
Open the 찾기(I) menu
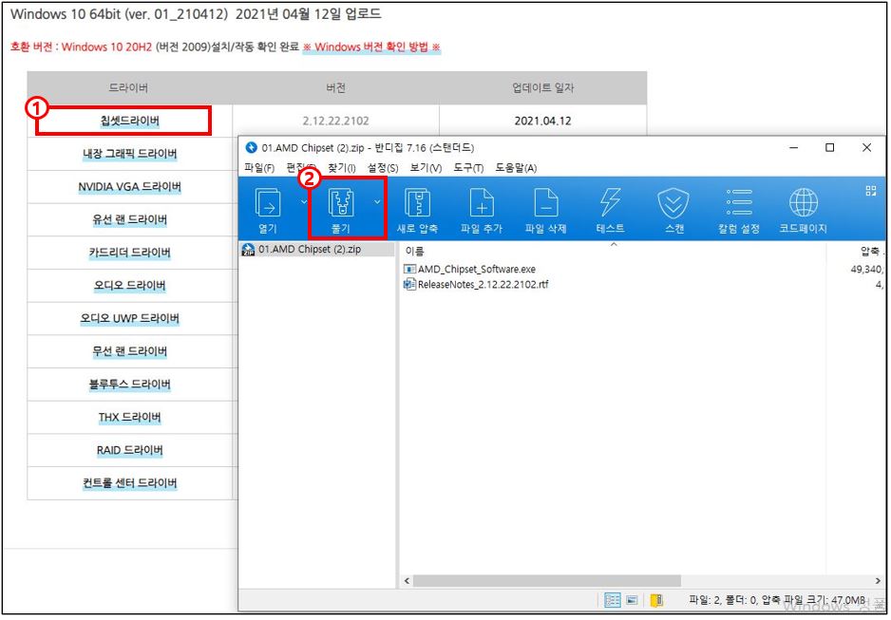pos(342,168)
